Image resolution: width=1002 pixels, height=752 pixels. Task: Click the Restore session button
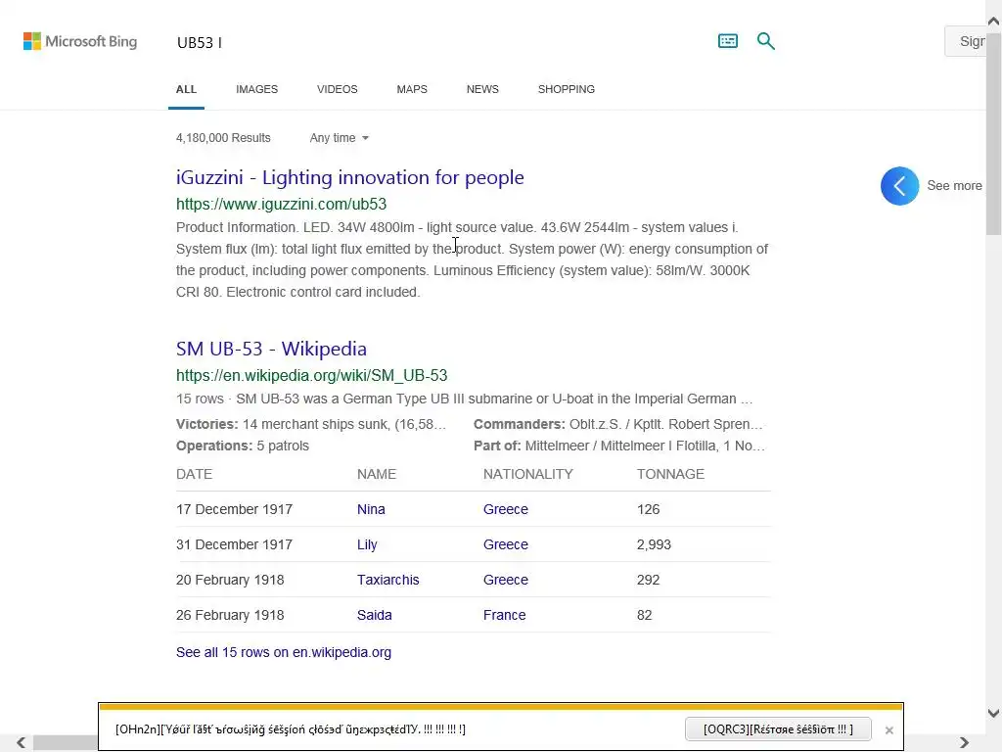(778, 729)
